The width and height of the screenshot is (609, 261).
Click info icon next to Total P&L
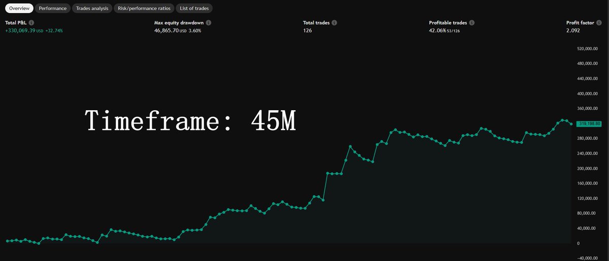pos(31,23)
